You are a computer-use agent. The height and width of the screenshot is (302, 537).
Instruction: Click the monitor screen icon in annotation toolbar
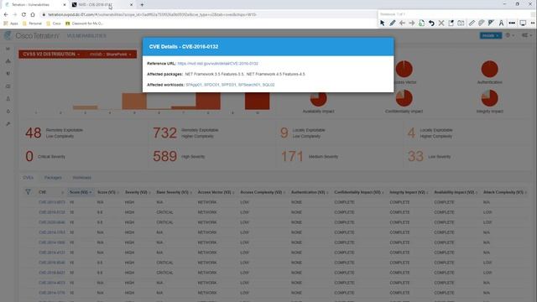523,23
